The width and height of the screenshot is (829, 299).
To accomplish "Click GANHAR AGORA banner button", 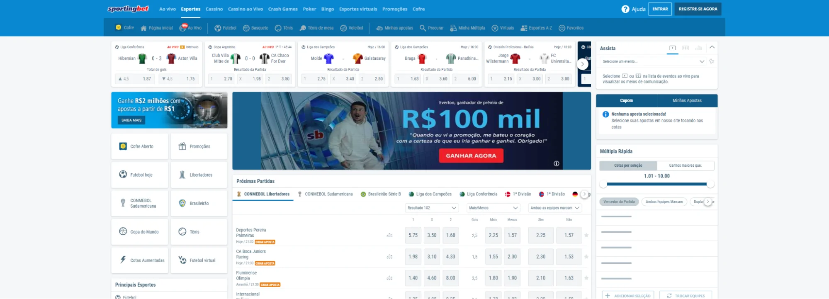I will click(471, 156).
